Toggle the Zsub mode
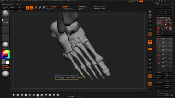 pyautogui.click(x=69, y=7)
